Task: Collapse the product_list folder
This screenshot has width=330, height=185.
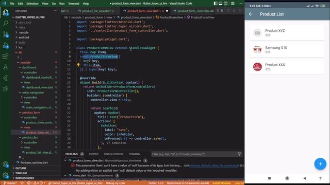Action: point(30,137)
